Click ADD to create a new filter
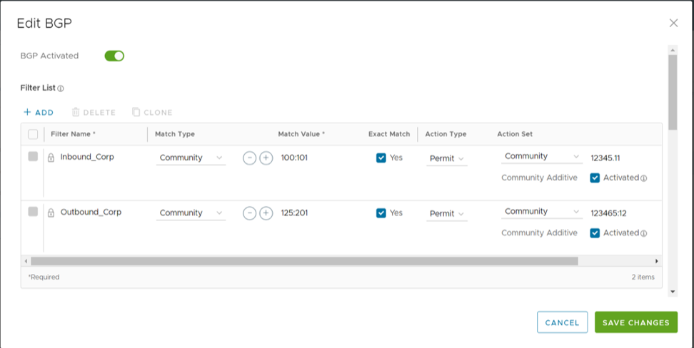Image resolution: width=694 pixels, height=348 pixels. click(39, 112)
